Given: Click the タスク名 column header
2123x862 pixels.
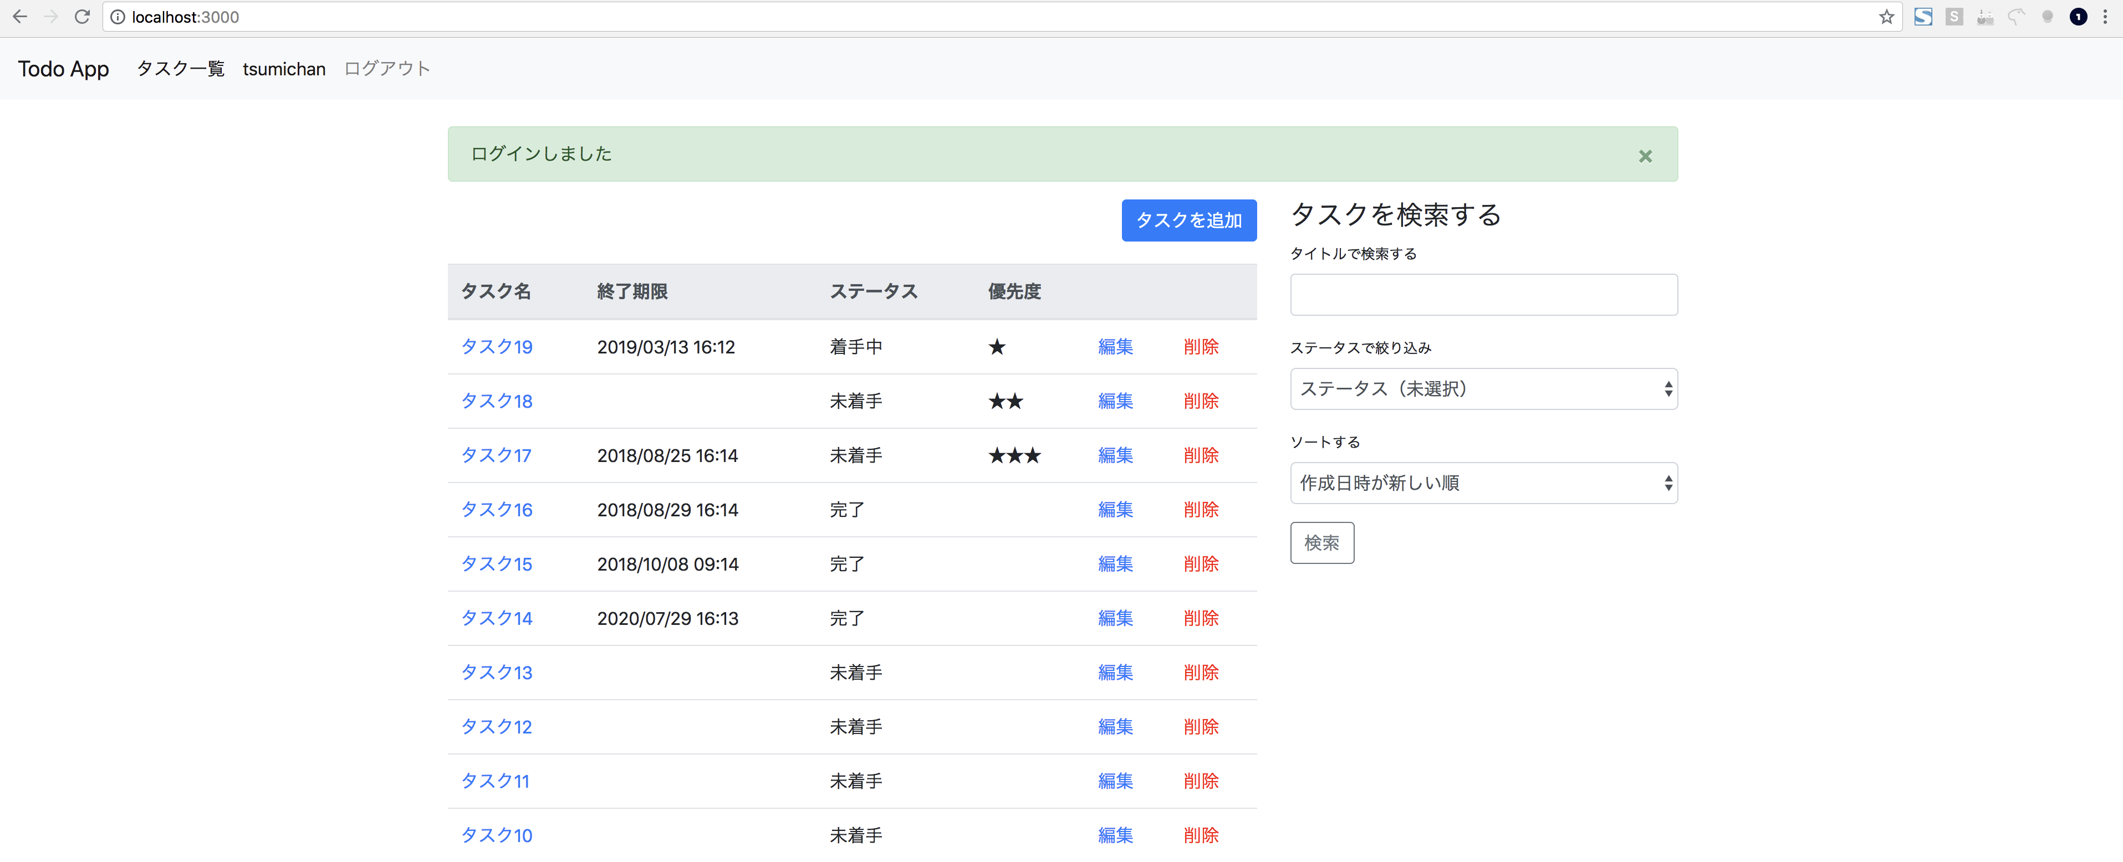Looking at the screenshot, I should (x=496, y=291).
